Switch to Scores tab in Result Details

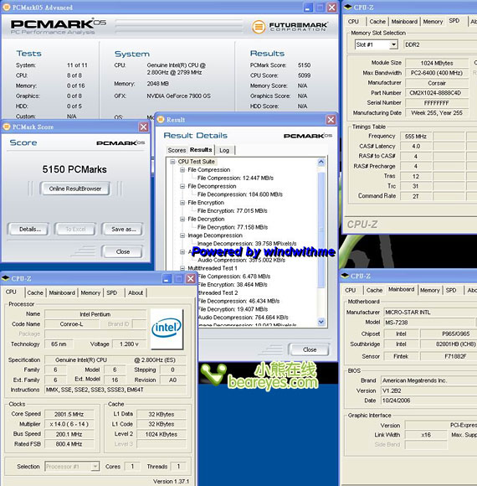point(177,150)
